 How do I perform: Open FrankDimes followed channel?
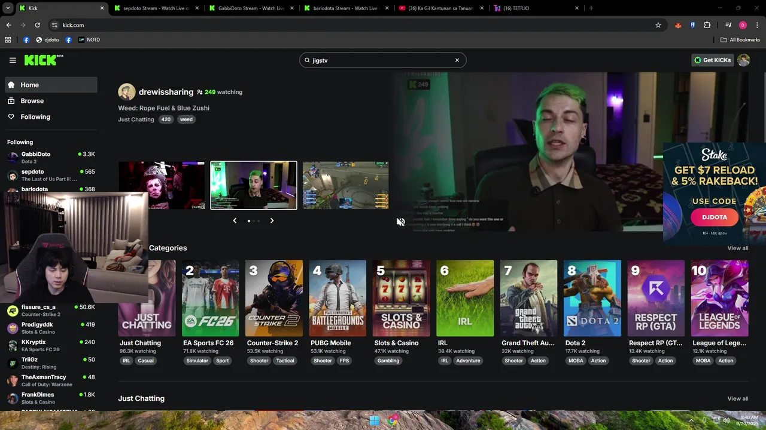coord(51,398)
